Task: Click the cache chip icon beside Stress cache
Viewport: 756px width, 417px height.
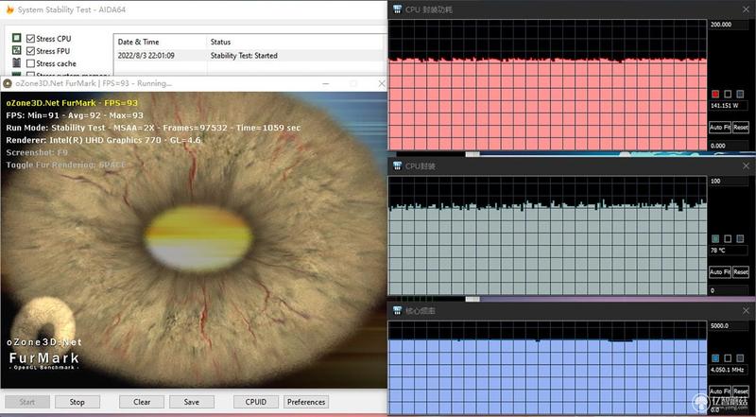Action: pos(17,63)
